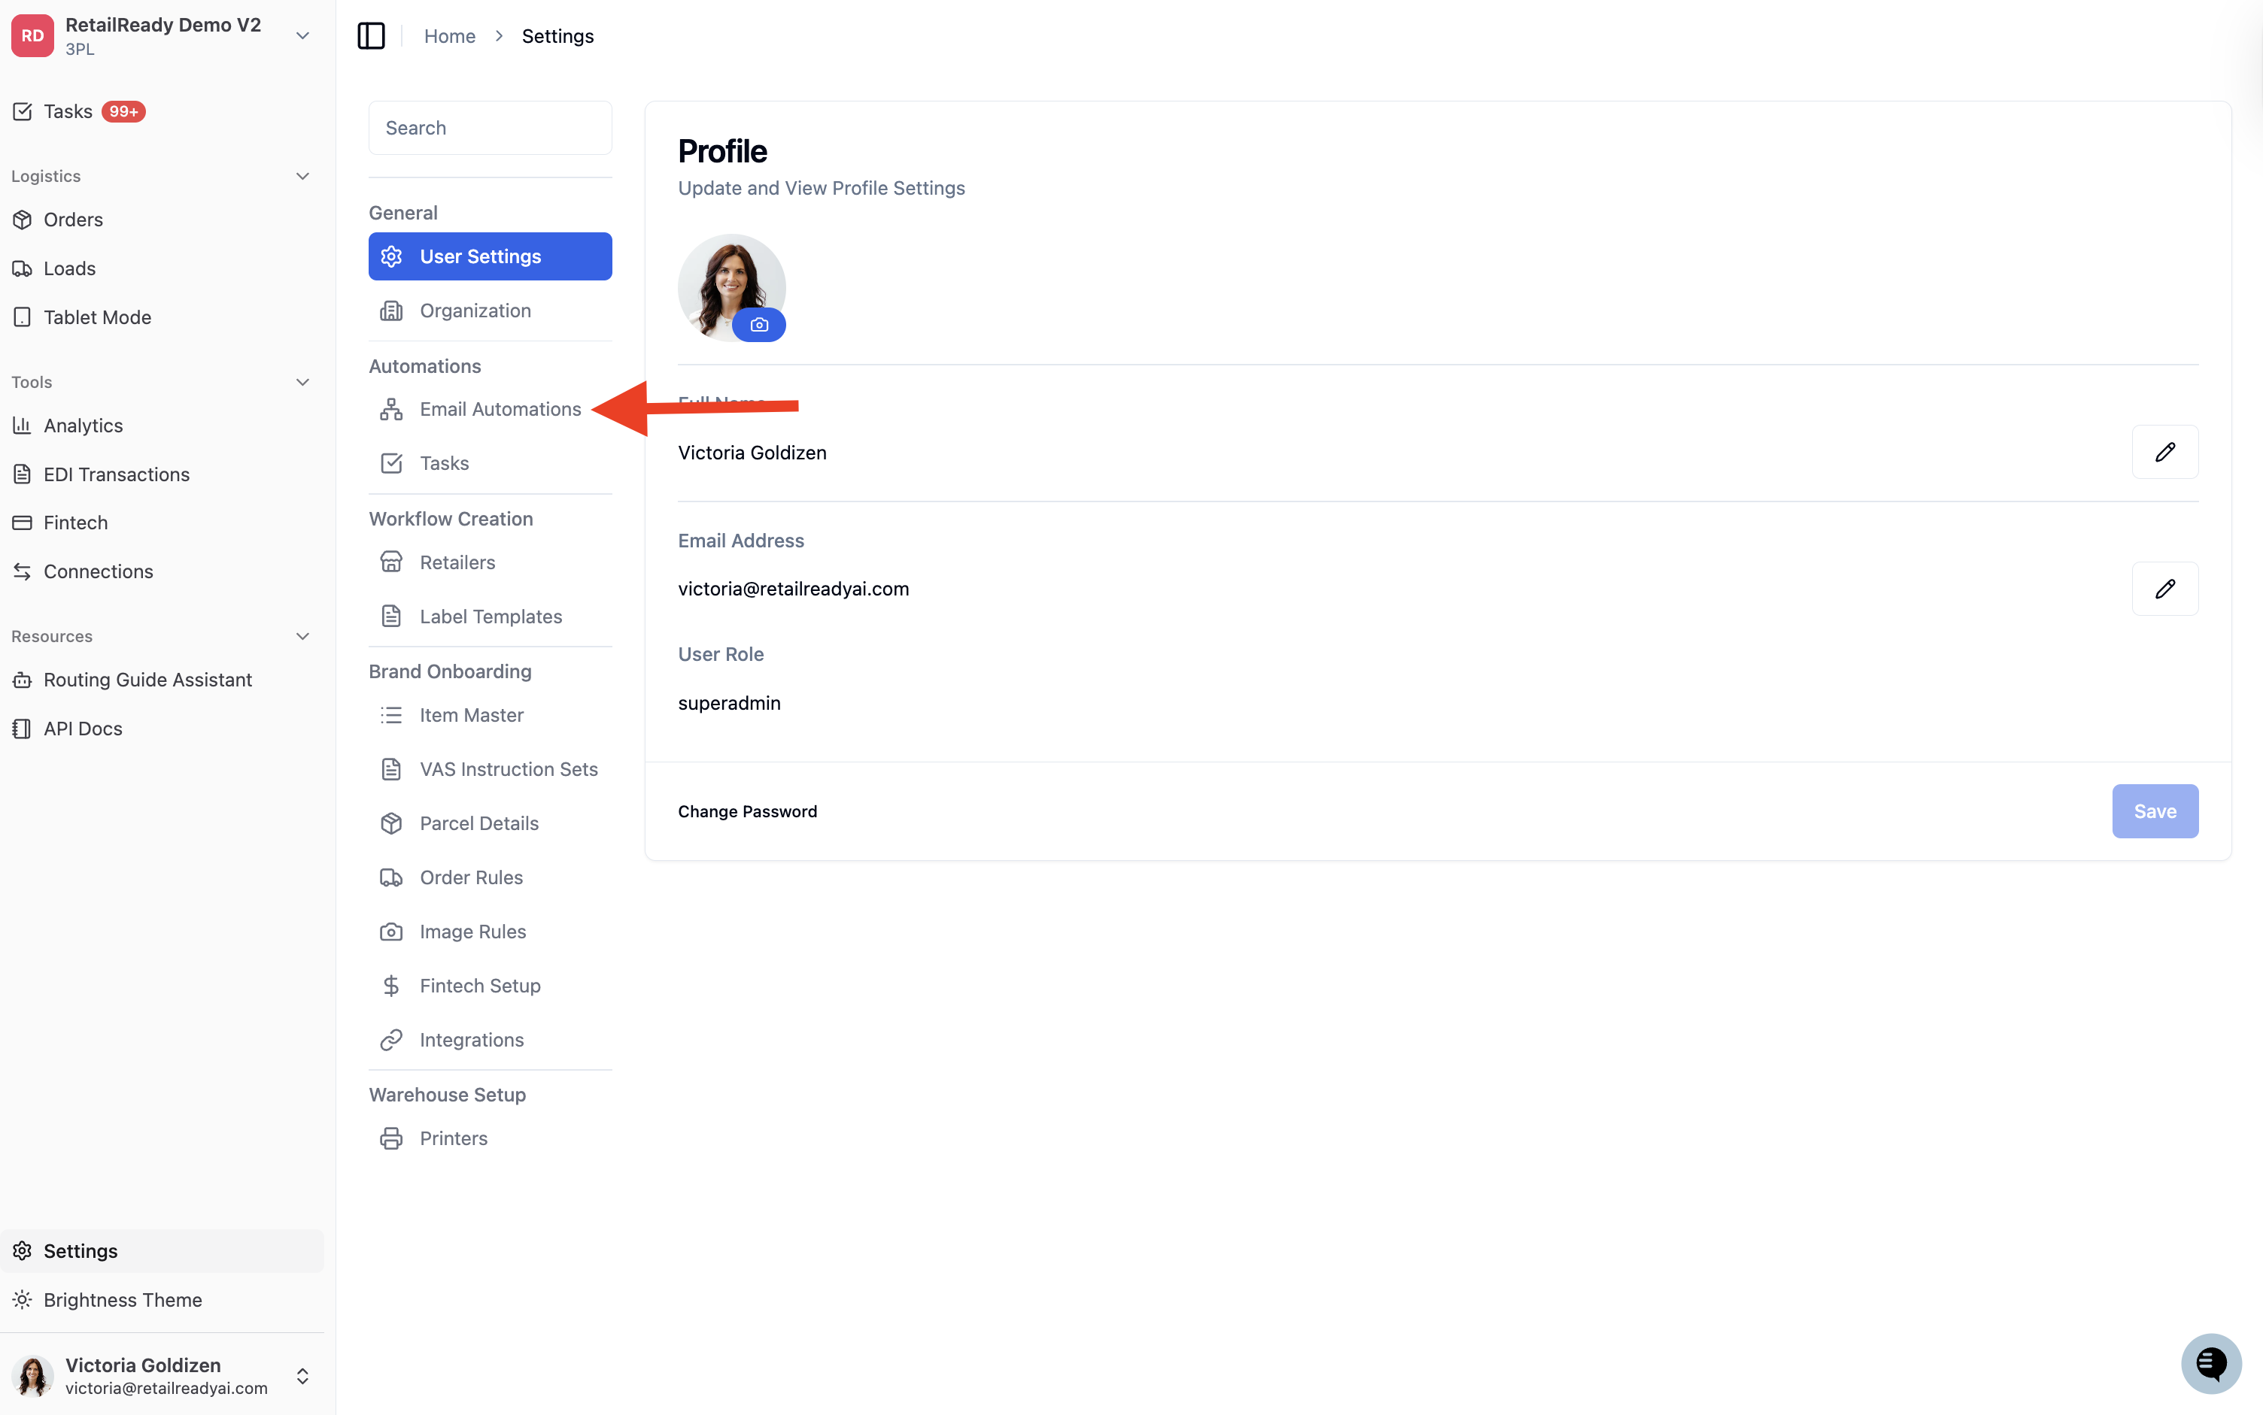
Task: Click the settings Search field
Action: (x=490, y=129)
